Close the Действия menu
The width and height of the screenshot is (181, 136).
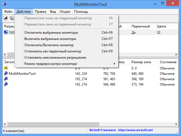[23, 12]
